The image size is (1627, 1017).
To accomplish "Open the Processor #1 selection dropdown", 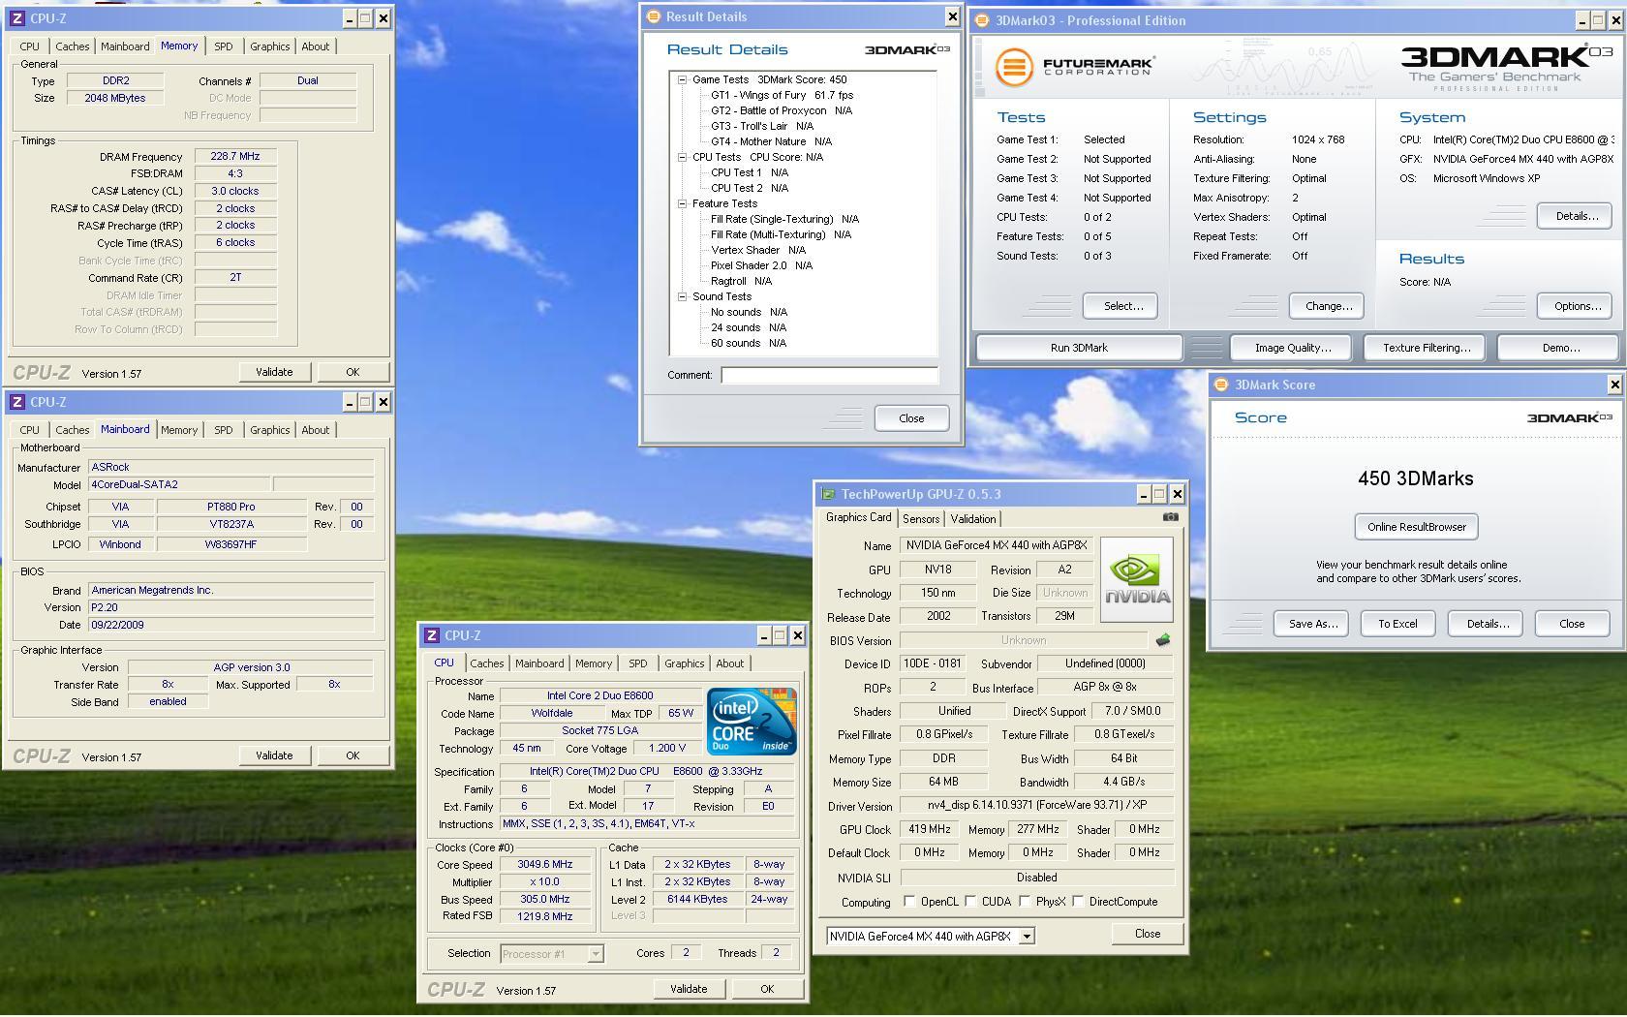I will [x=596, y=954].
